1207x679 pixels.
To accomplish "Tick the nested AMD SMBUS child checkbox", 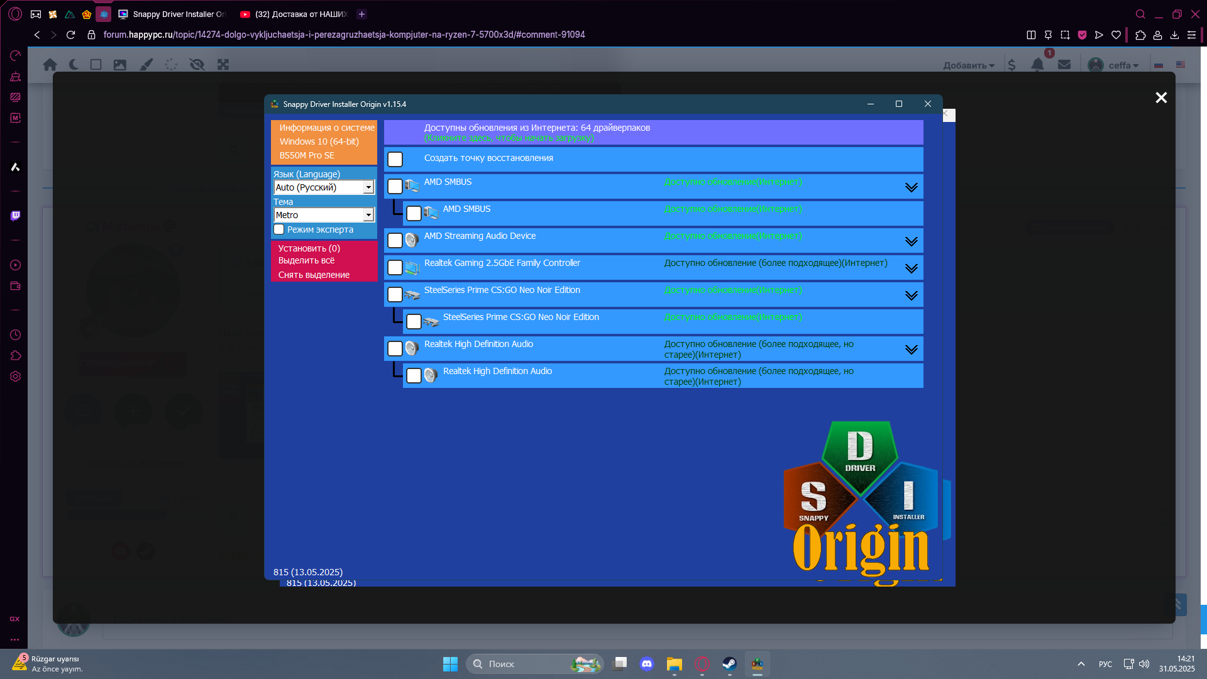I will pos(414,213).
